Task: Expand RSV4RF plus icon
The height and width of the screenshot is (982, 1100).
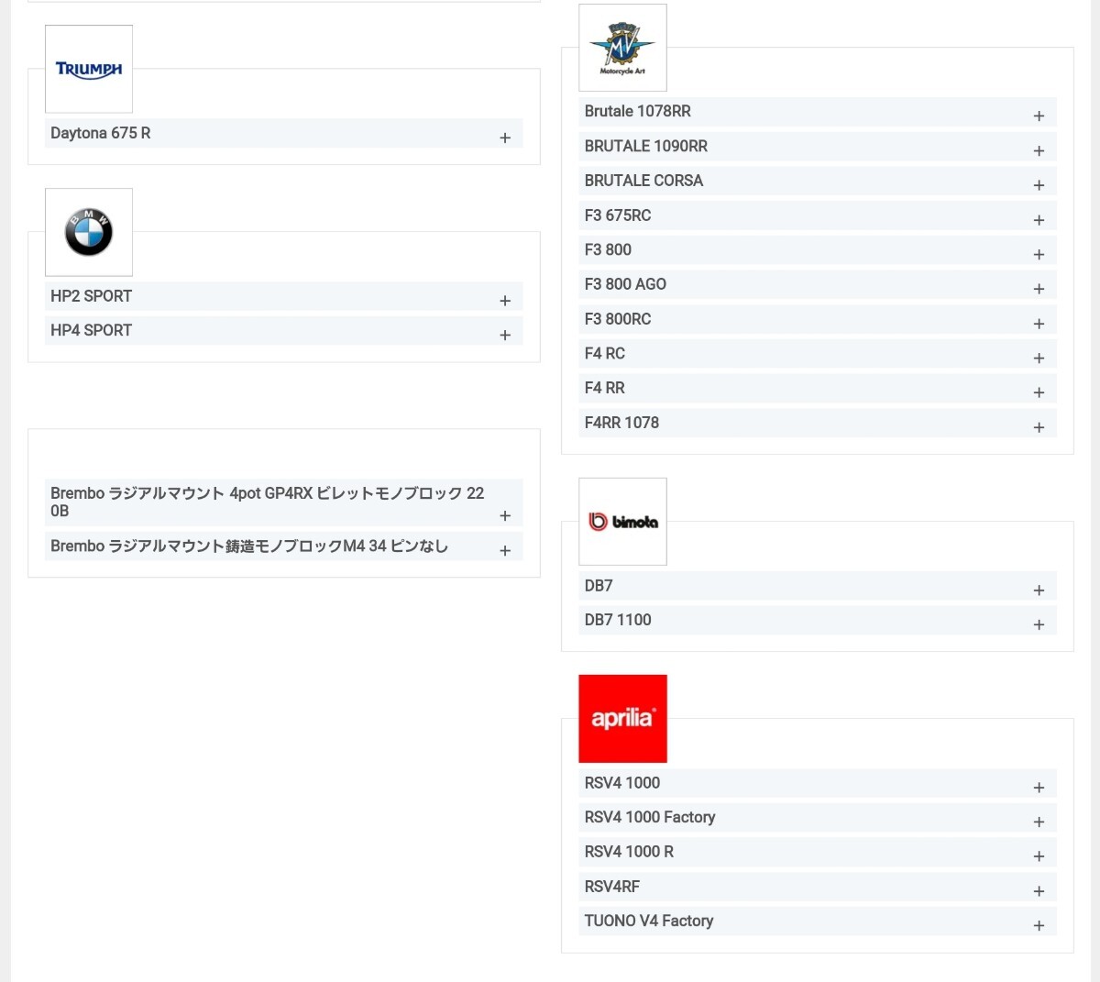Action: pyautogui.click(x=1039, y=891)
